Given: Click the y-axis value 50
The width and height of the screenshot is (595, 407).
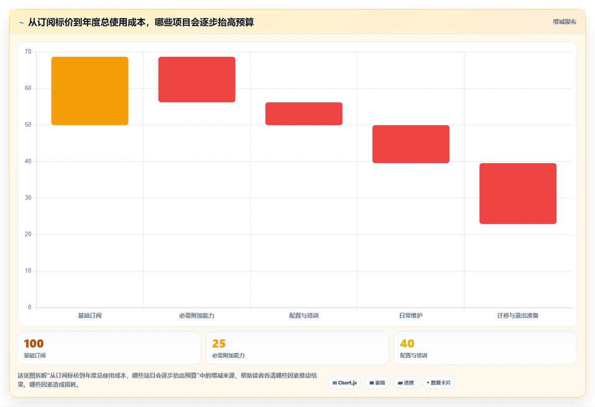Looking at the screenshot, I should 28,125.
